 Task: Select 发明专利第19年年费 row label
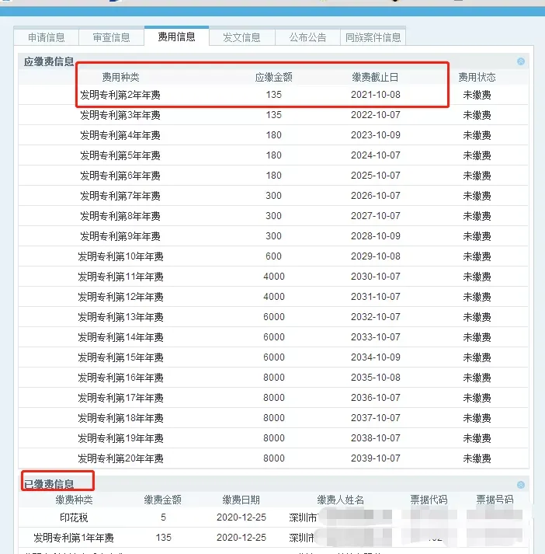(120, 437)
